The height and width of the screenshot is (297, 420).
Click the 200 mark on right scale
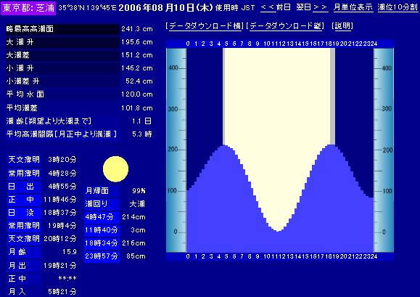(387, 150)
